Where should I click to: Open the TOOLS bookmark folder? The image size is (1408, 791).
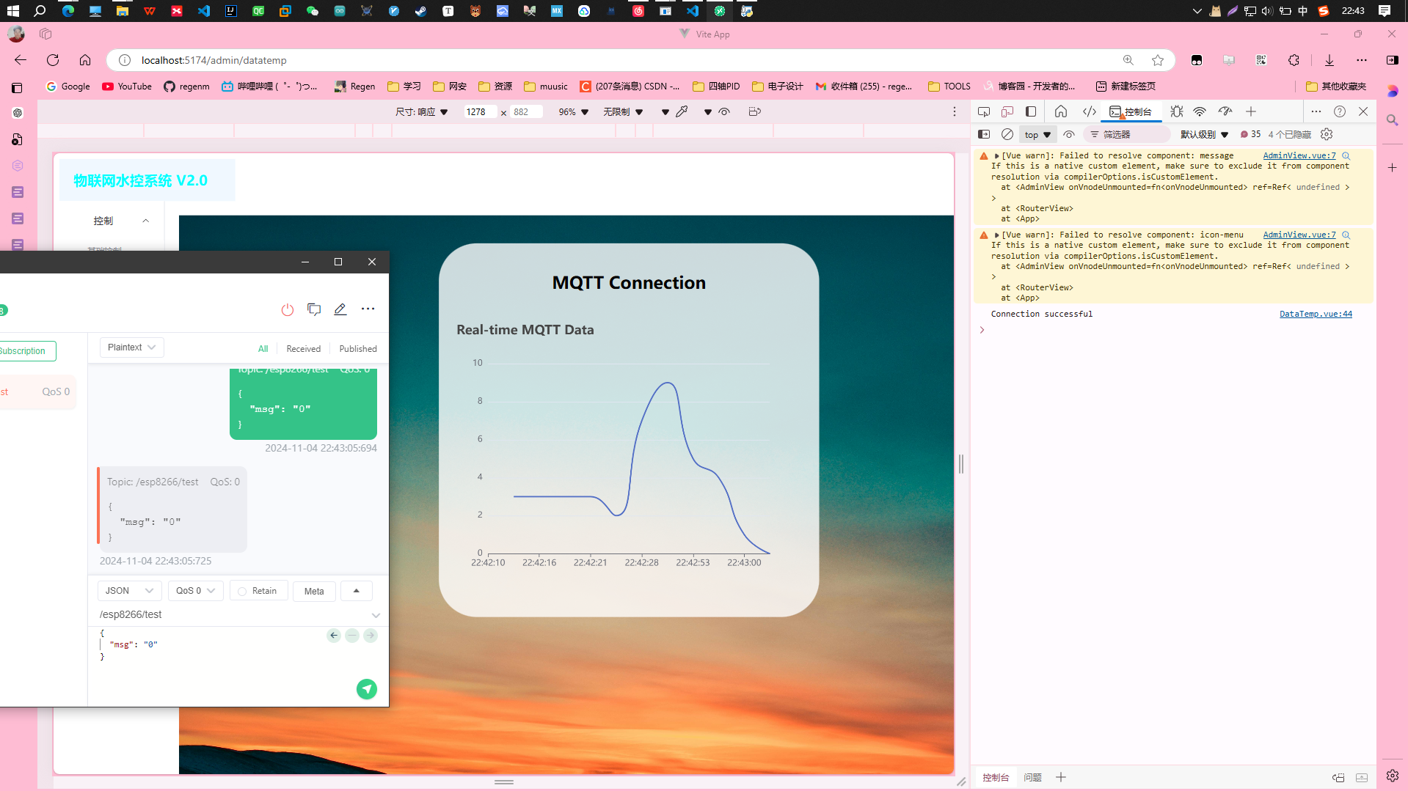949,87
